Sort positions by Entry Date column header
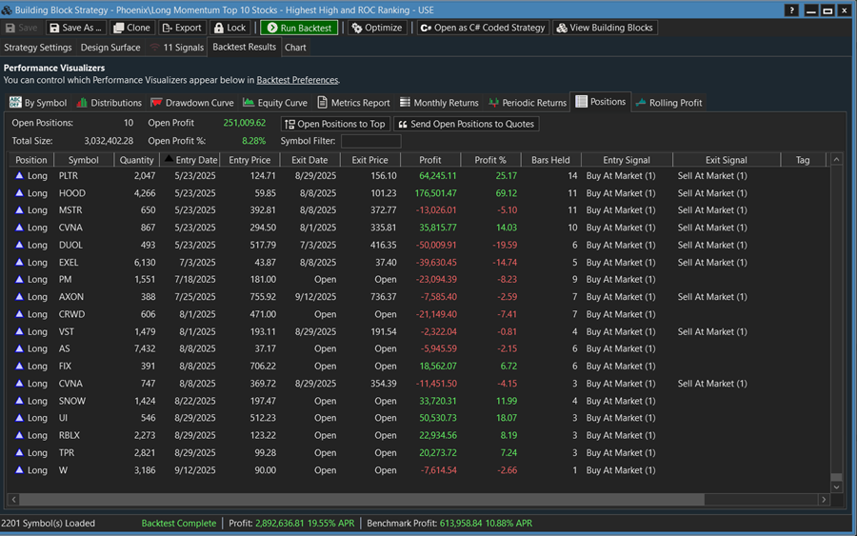Screen dimensions: 857x536 coord(195,160)
